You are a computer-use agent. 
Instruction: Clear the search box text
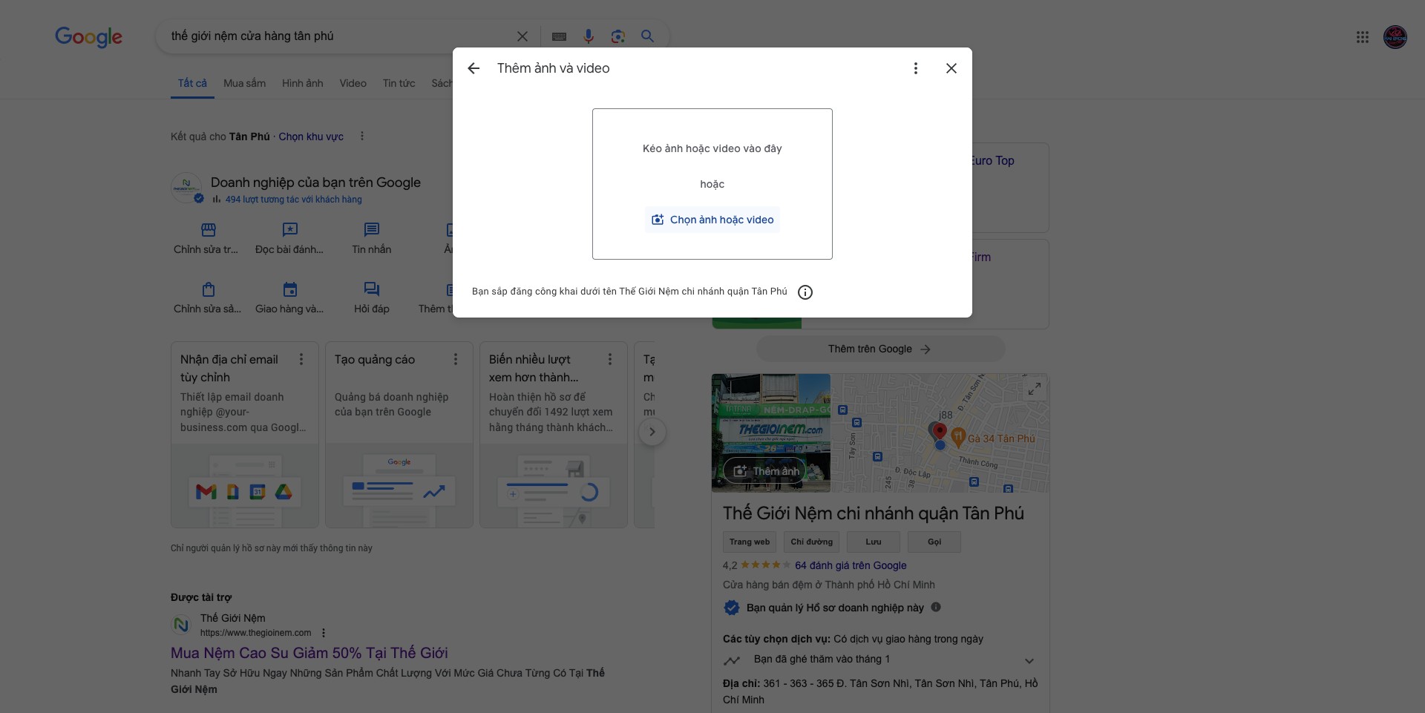click(x=522, y=36)
